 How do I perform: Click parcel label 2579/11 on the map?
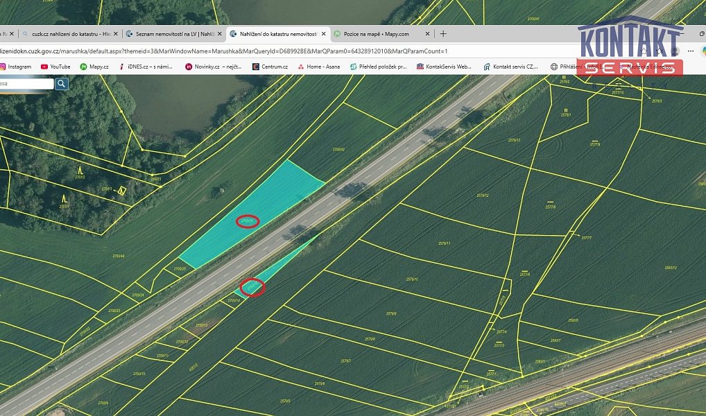(444, 243)
